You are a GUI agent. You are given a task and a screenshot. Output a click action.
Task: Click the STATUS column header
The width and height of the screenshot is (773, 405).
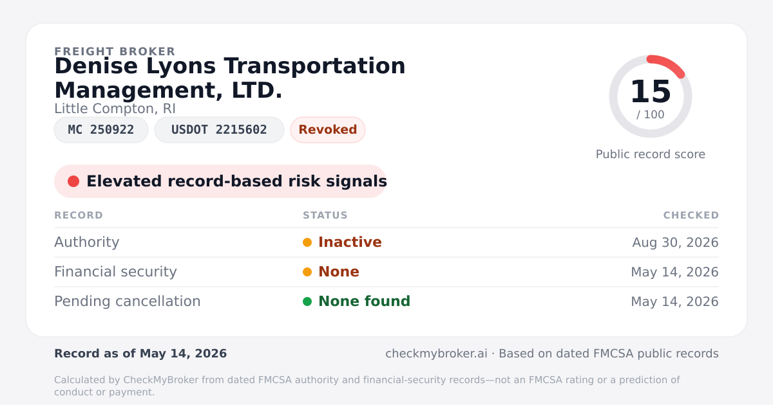pyautogui.click(x=325, y=215)
